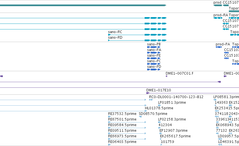Select the RE67501.5prime EST
This screenshot has height=146, width=239.
122,120
